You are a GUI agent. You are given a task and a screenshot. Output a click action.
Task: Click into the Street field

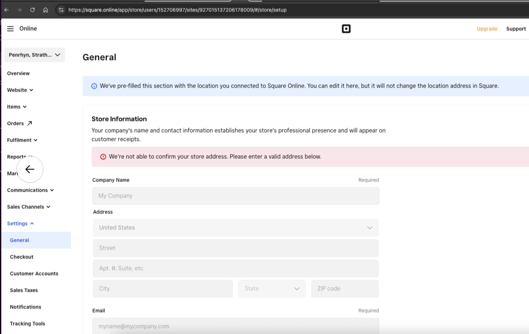pyautogui.click(x=236, y=248)
